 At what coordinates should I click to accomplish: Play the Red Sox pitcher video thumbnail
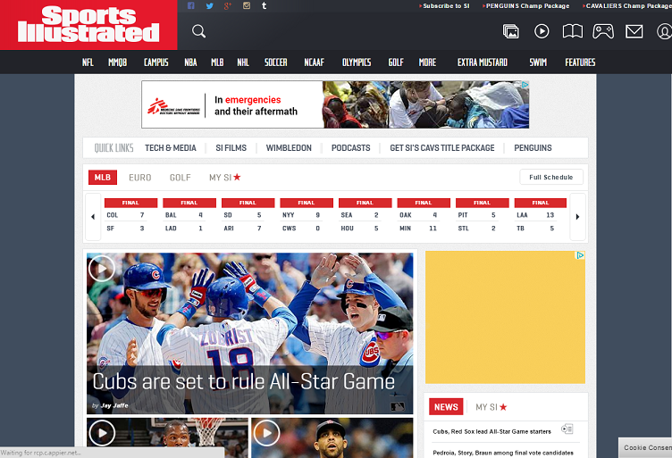(x=266, y=433)
